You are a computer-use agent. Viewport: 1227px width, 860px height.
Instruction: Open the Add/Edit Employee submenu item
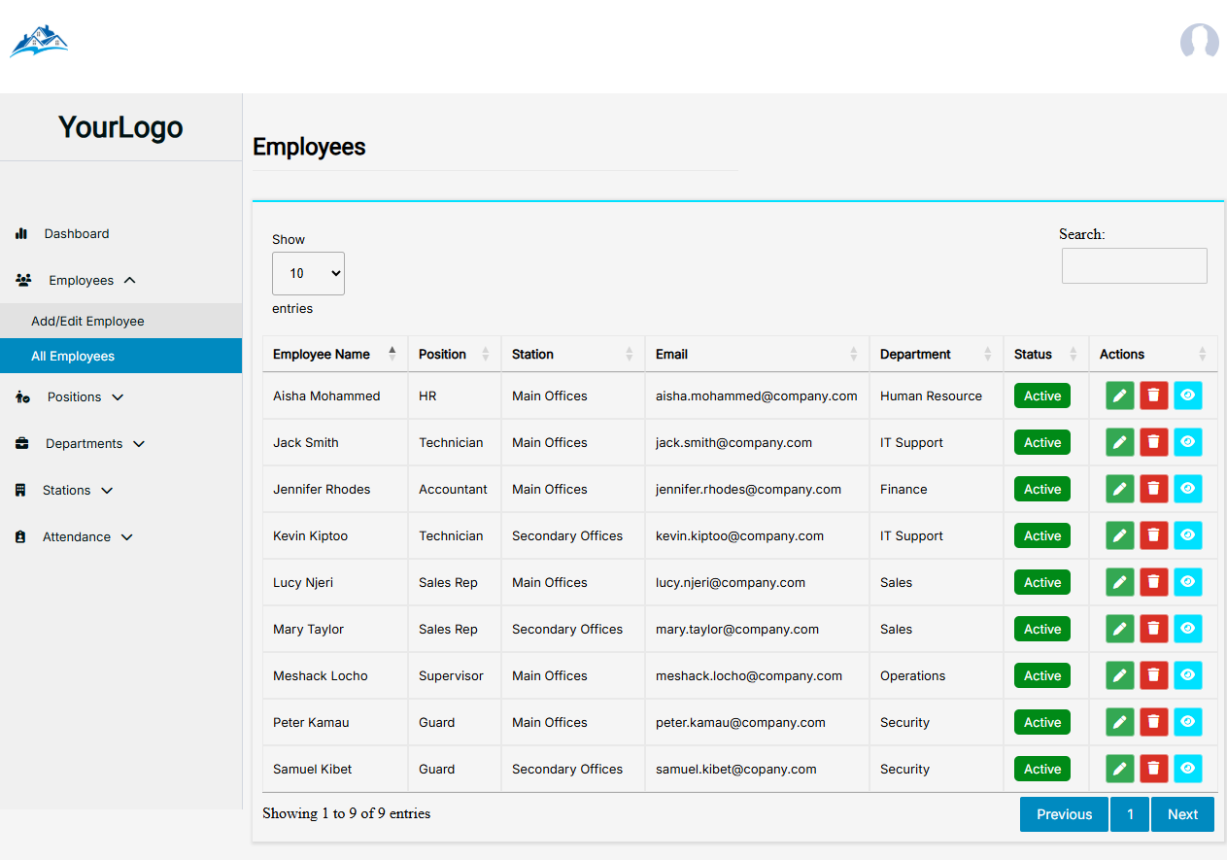tap(87, 321)
